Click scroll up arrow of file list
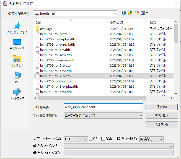Screen dimensions: 181x159 click(x=176, y=22)
